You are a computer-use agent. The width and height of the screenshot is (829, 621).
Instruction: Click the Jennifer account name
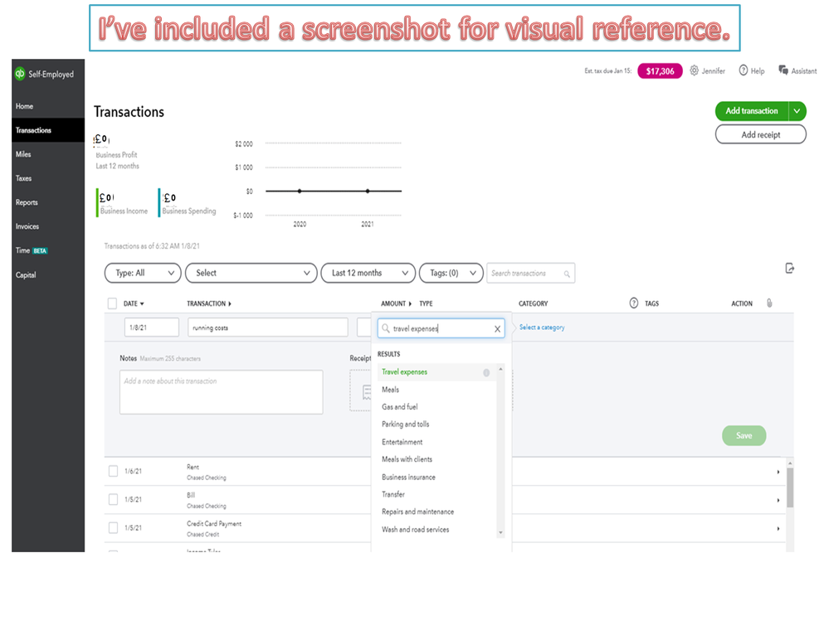(x=713, y=70)
